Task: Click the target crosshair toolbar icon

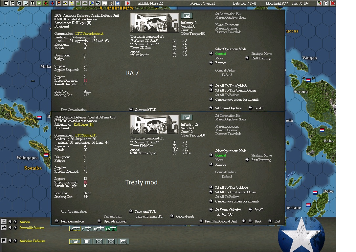Action: click(98, 3)
